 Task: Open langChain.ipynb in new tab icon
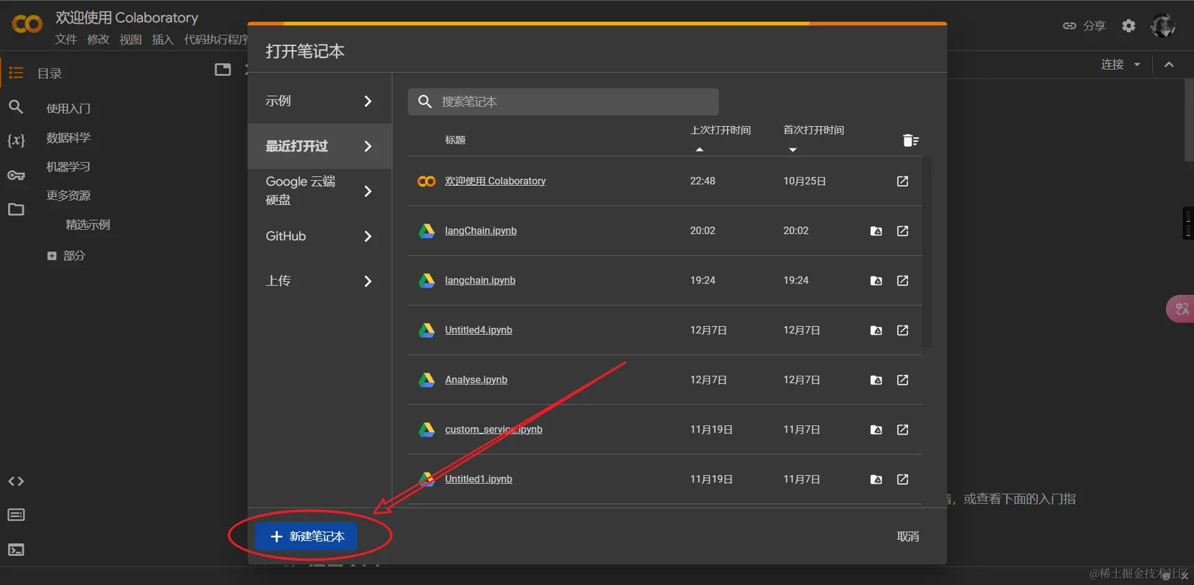click(x=902, y=231)
